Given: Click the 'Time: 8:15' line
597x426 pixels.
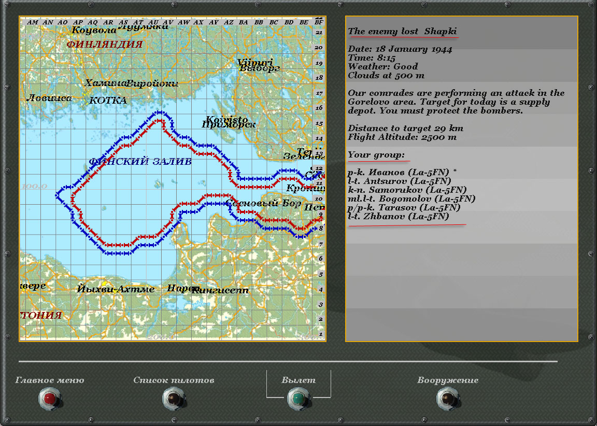Looking at the screenshot, I should pyautogui.click(x=372, y=58).
